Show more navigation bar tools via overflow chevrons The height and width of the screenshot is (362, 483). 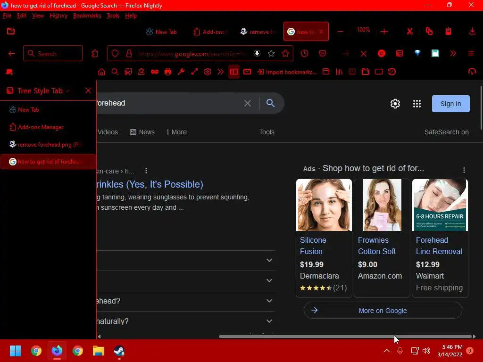point(453,54)
